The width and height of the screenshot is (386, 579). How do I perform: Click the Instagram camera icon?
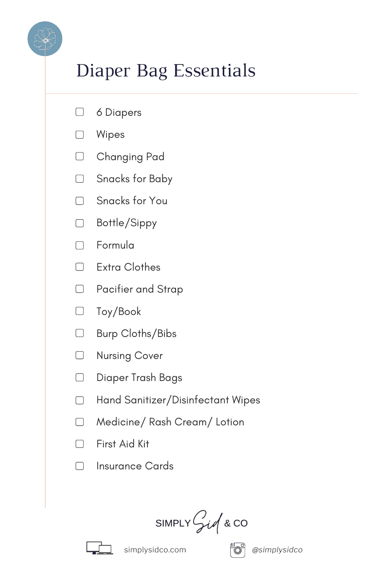238,550
